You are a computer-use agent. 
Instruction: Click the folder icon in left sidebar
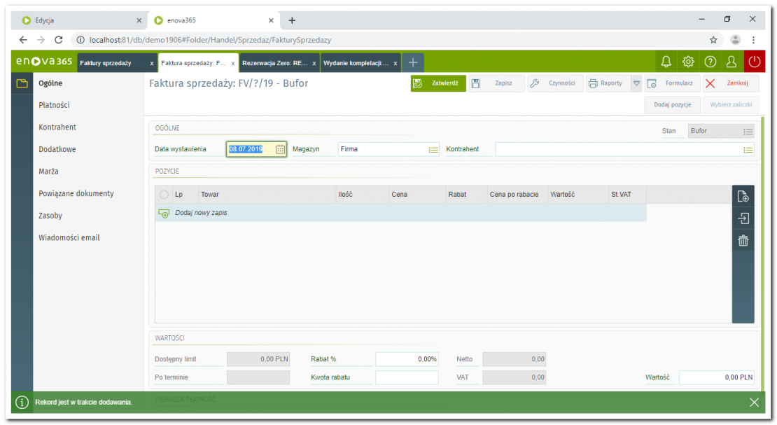(22, 84)
